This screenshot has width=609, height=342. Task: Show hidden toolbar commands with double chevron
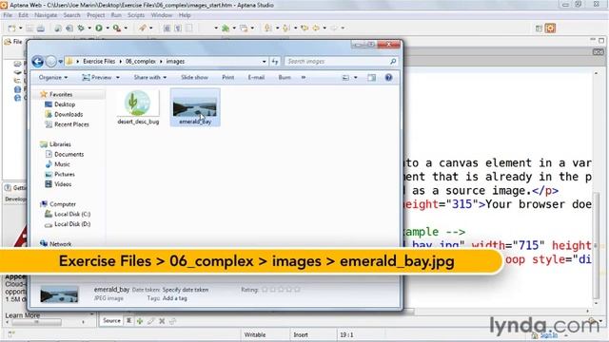(304, 78)
